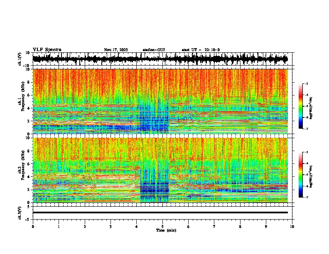Click the "4" kHz tick on ch.2 spectrogram
This screenshot has height=254, width=329.
click(29, 177)
